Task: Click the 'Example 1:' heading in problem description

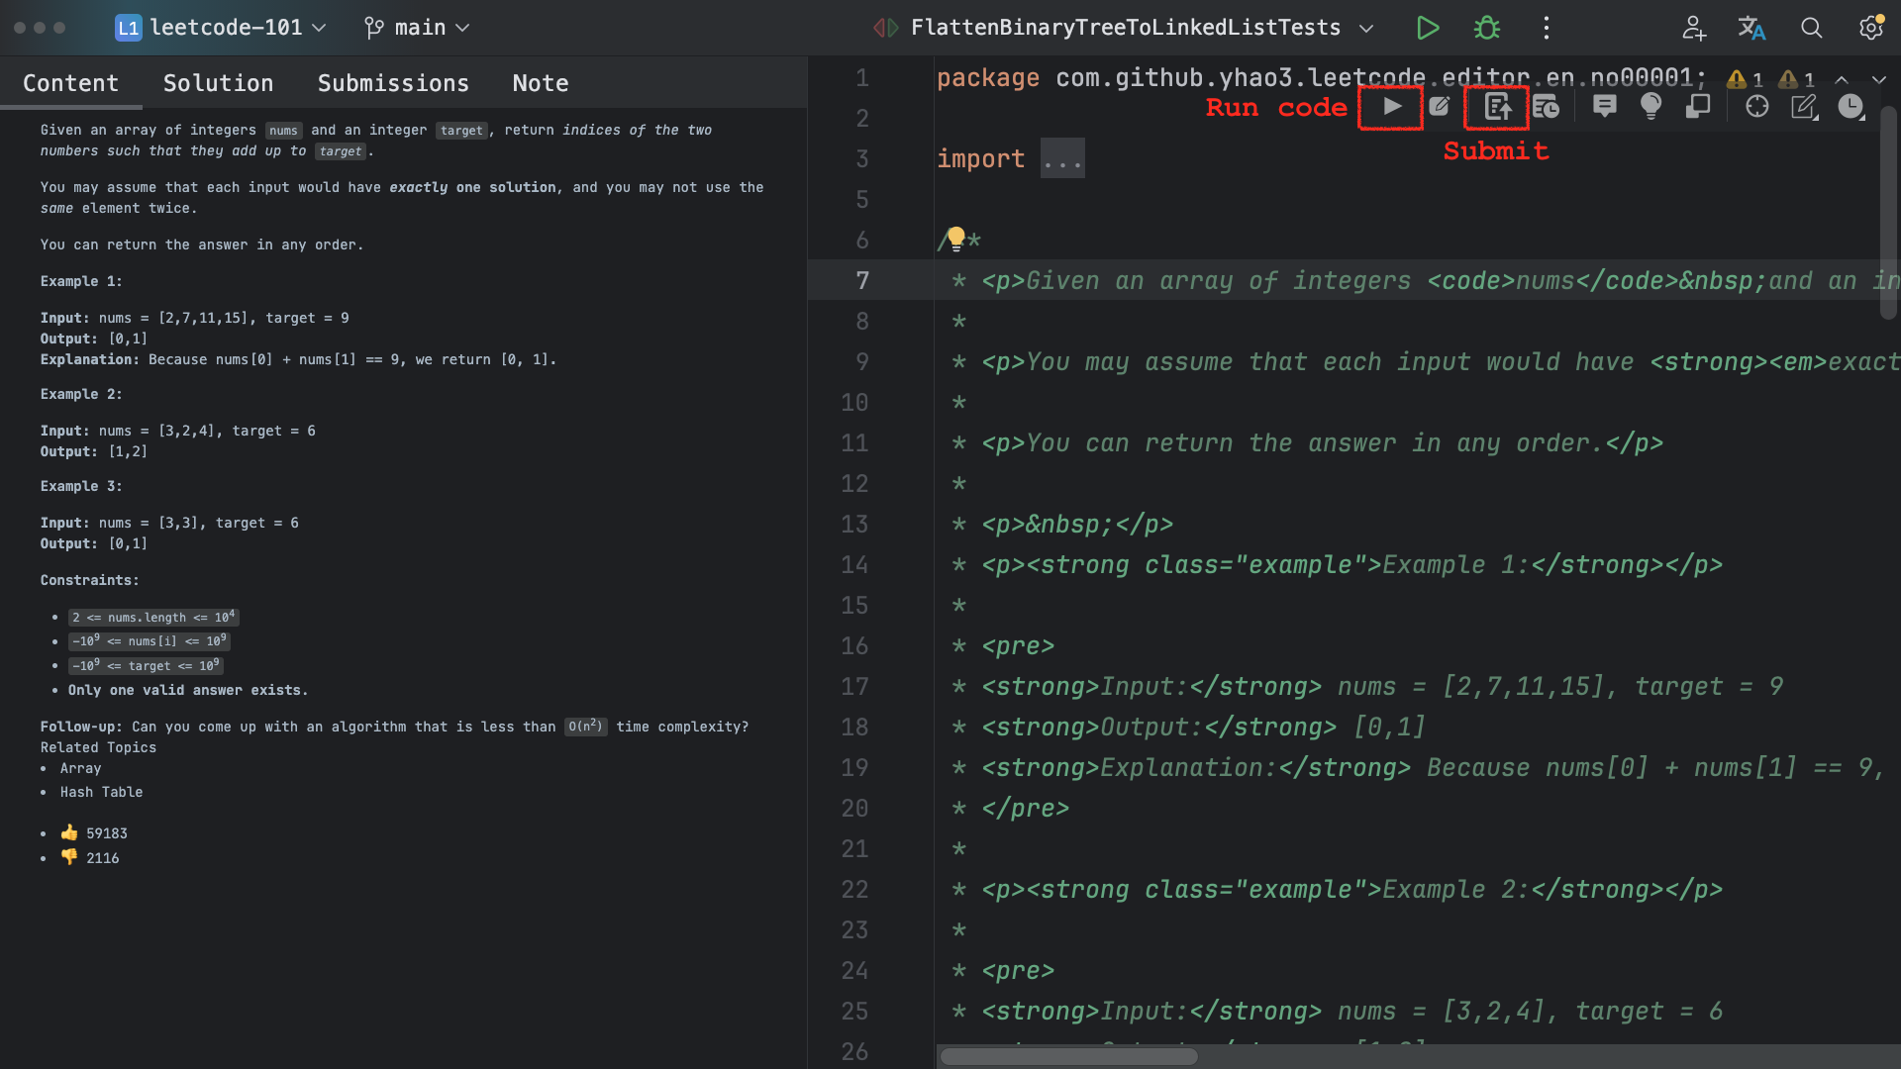Action: tap(81, 281)
